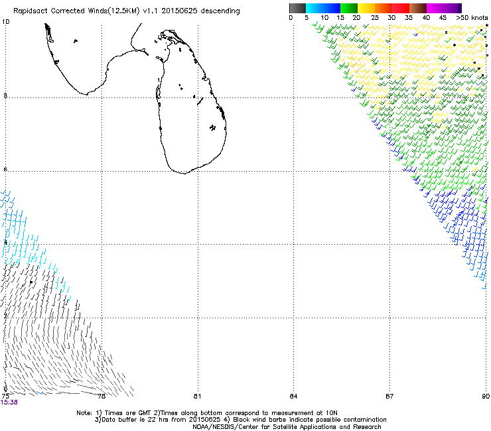Click the longitude label '81'
Screen dimensions: 491x431
(197, 397)
